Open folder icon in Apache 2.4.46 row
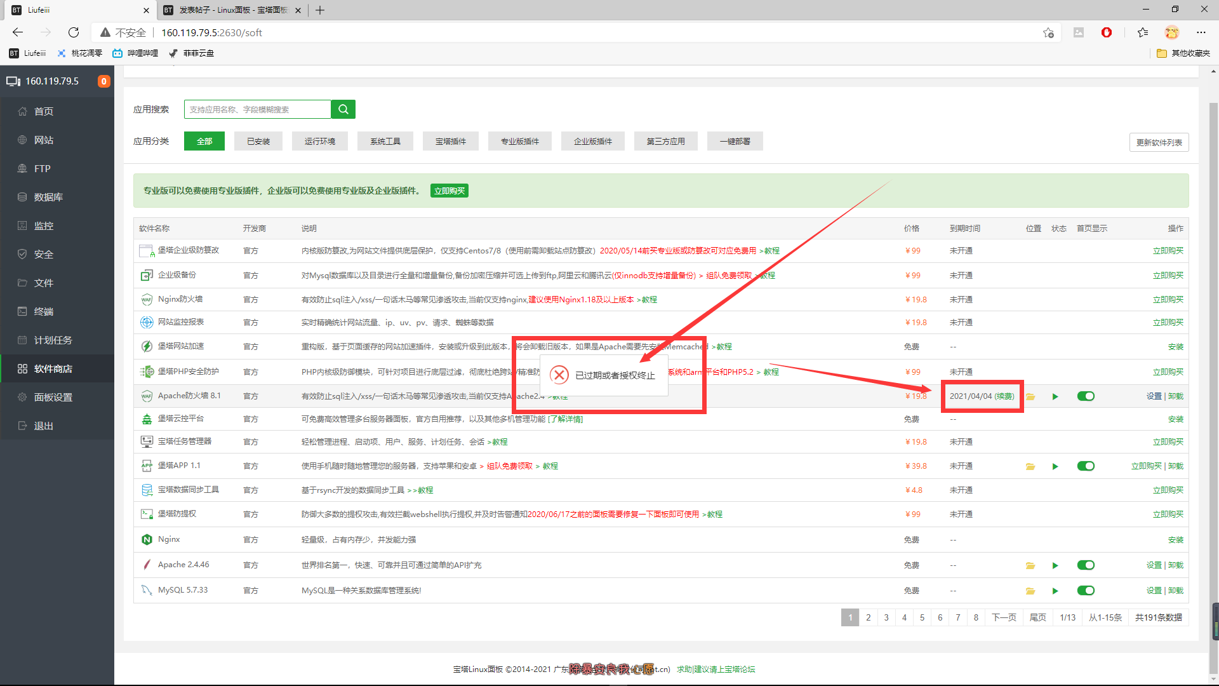 pos(1030,565)
